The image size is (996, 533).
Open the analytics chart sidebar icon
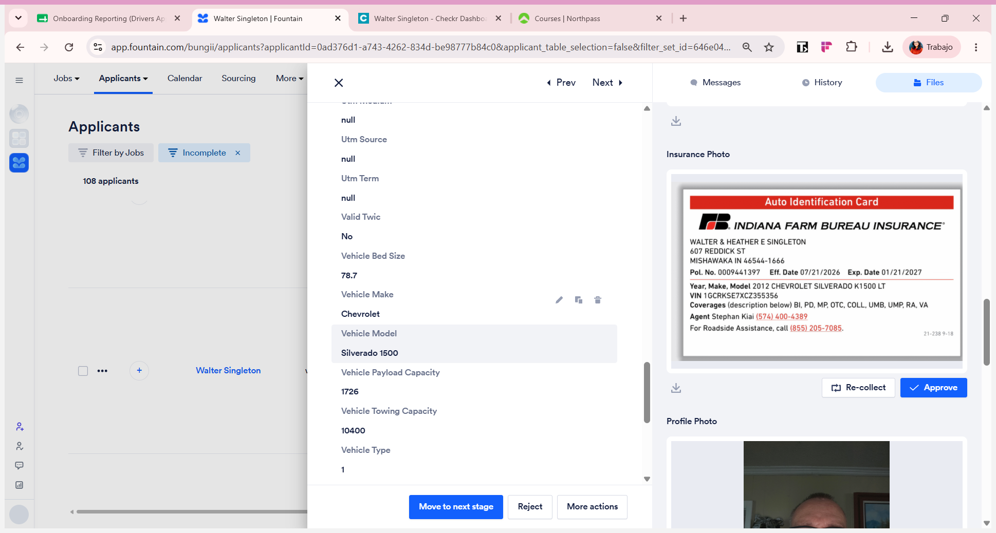(x=19, y=485)
